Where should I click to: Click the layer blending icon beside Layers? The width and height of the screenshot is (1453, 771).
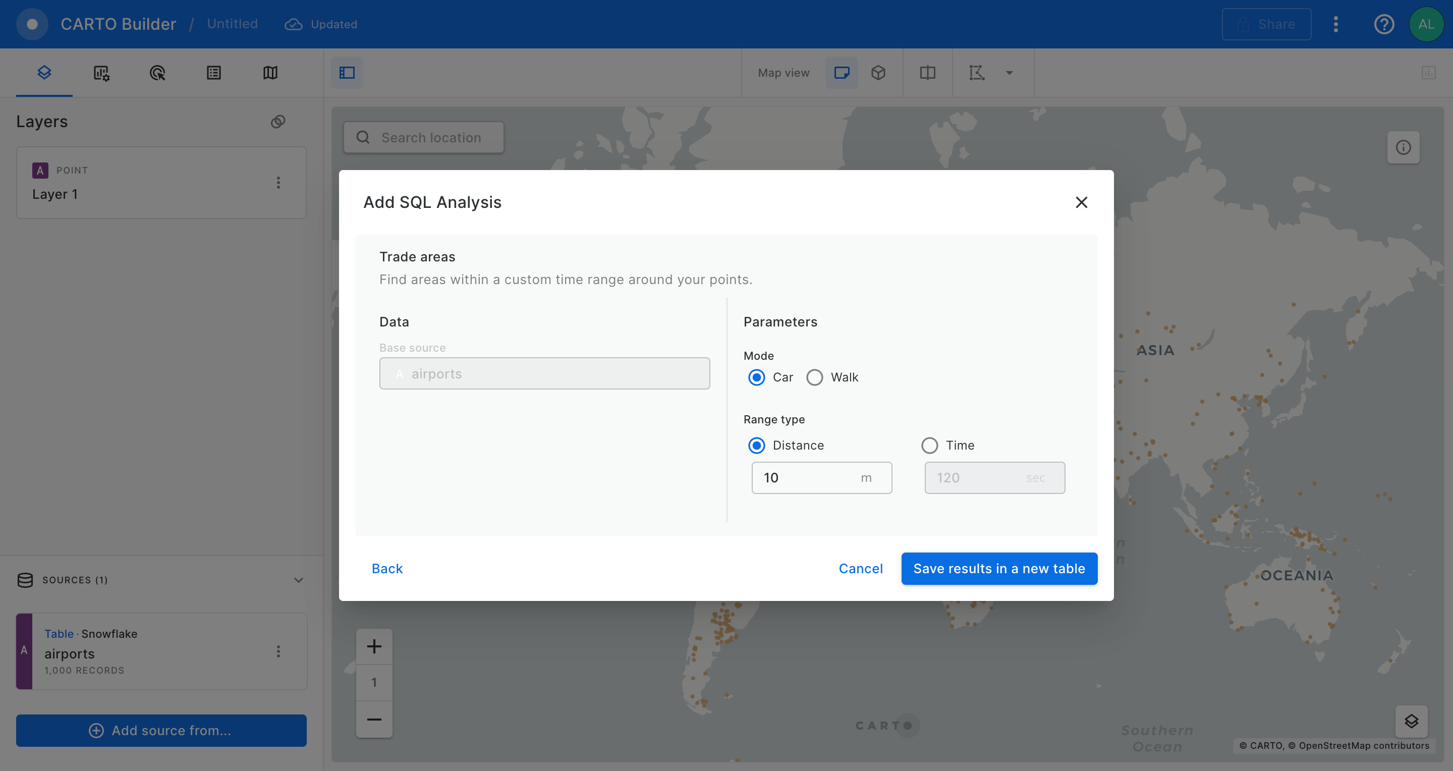point(278,121)
